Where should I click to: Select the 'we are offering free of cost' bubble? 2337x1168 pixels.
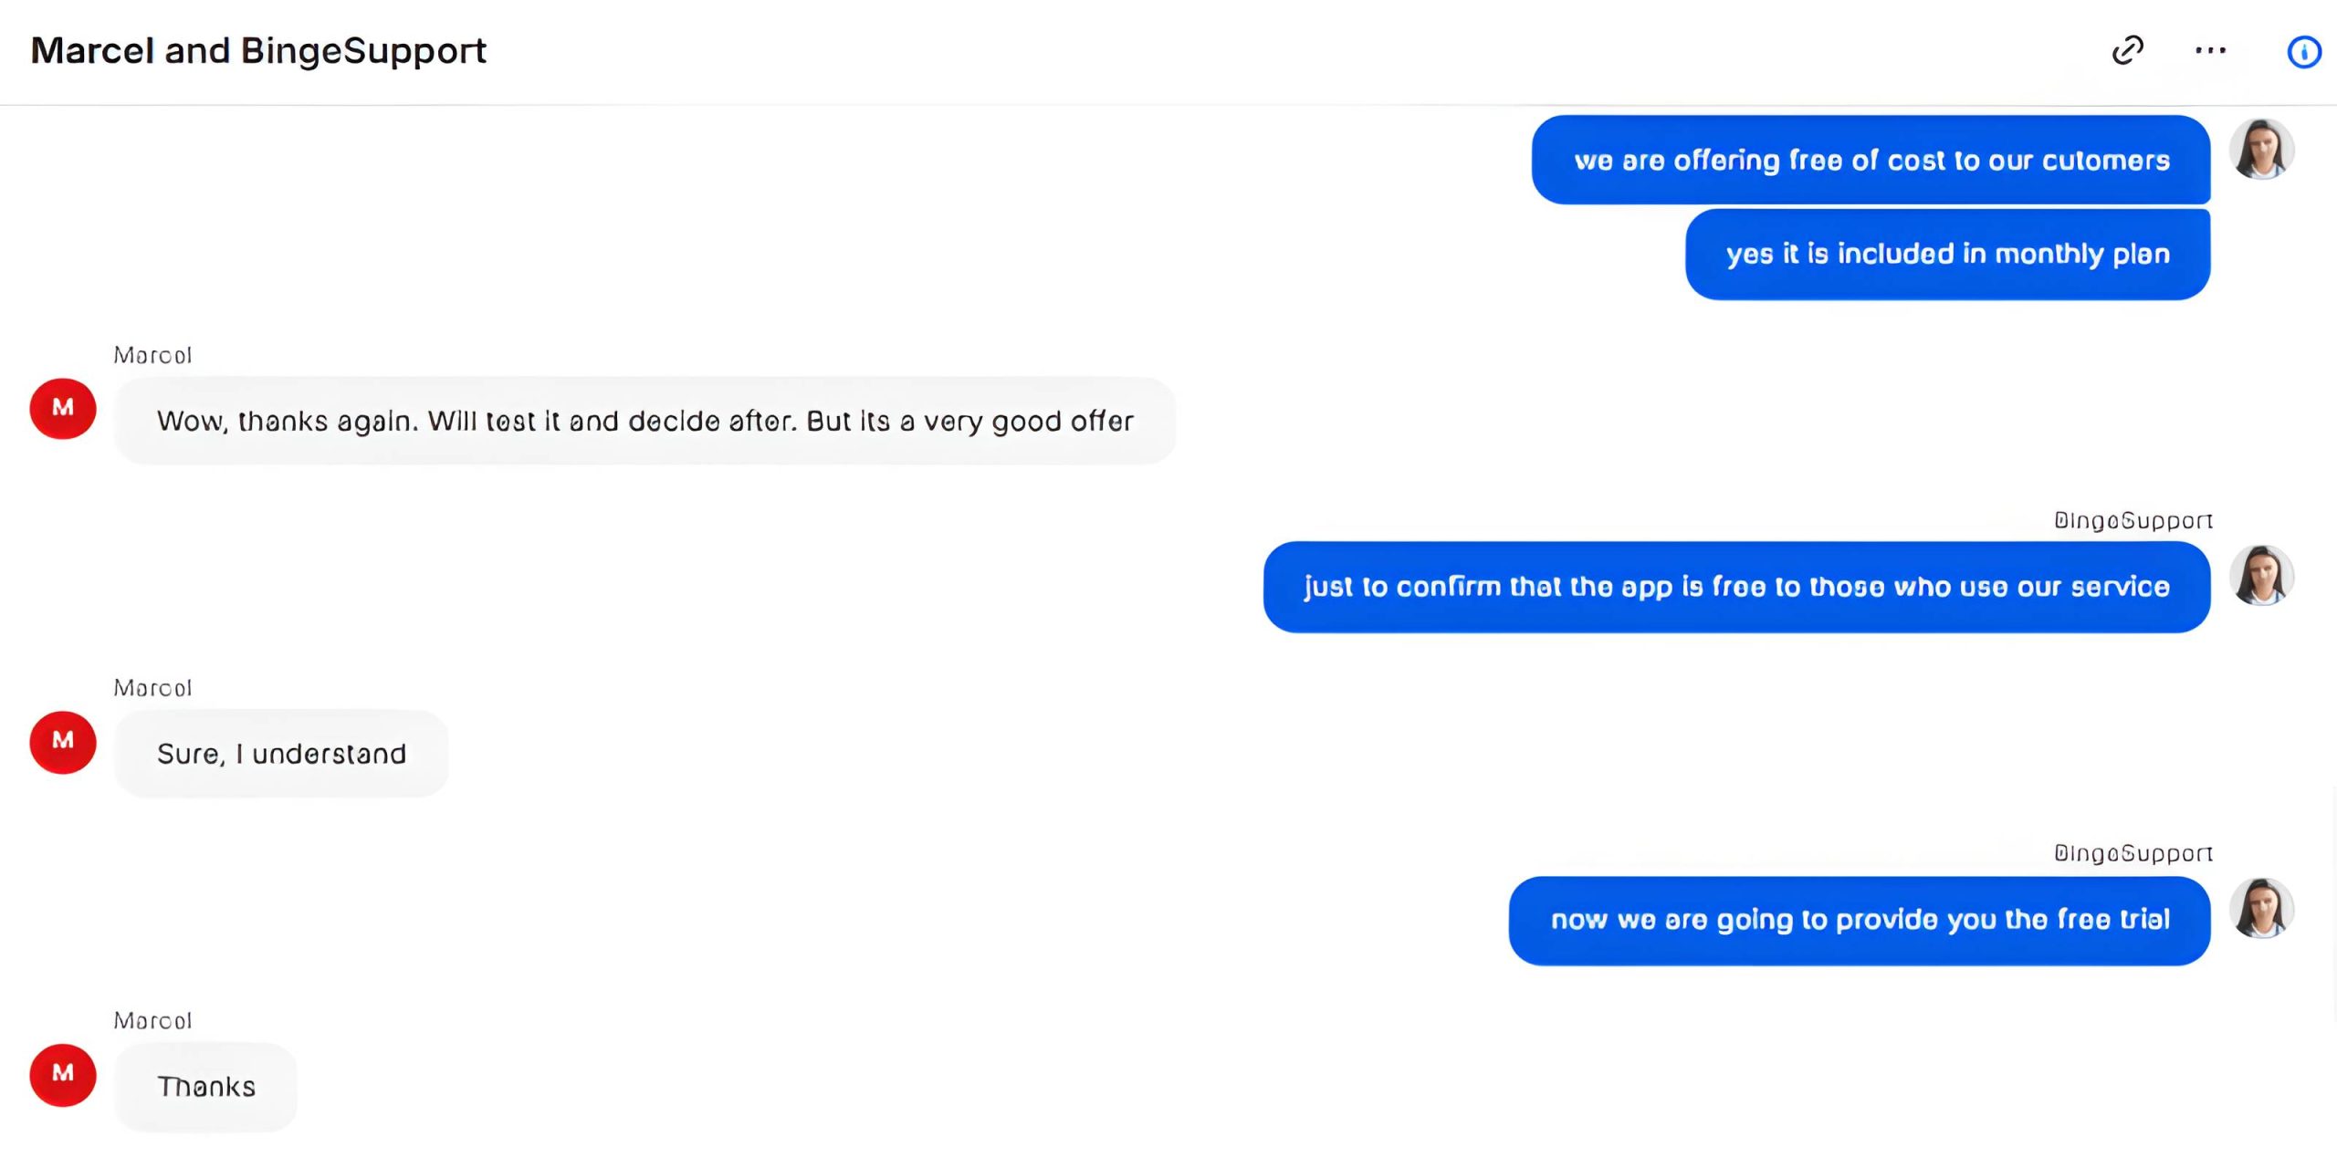coord(1871,161)
